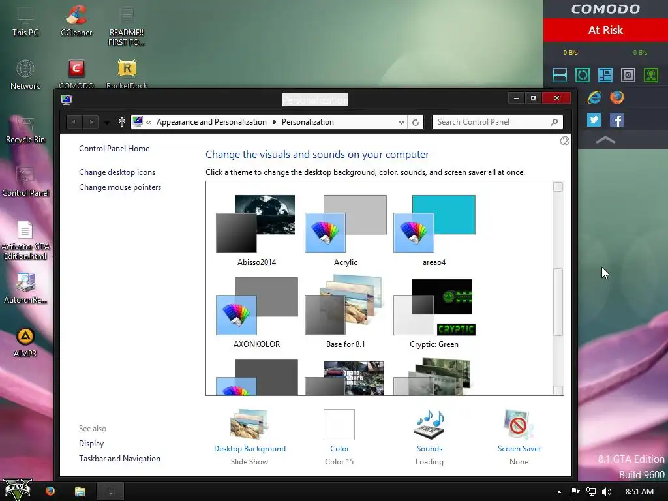Click the search magnifier icon
Viewport: 668px width, 501px height.
[554, 122]
